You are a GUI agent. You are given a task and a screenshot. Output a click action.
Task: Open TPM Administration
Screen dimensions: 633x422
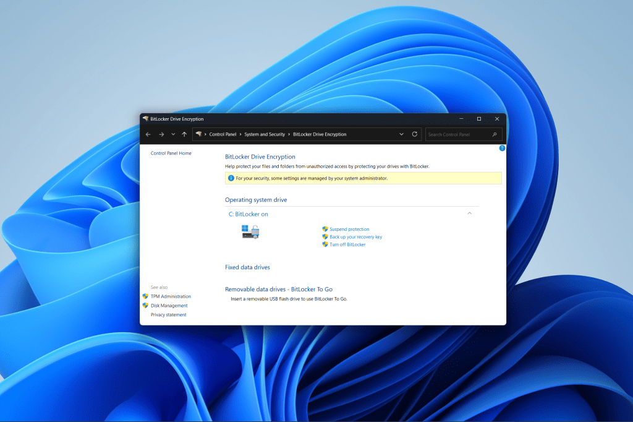171,296
